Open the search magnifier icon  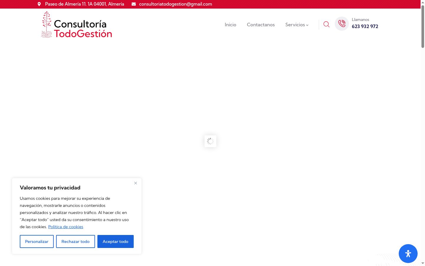(x=326, y=25)
